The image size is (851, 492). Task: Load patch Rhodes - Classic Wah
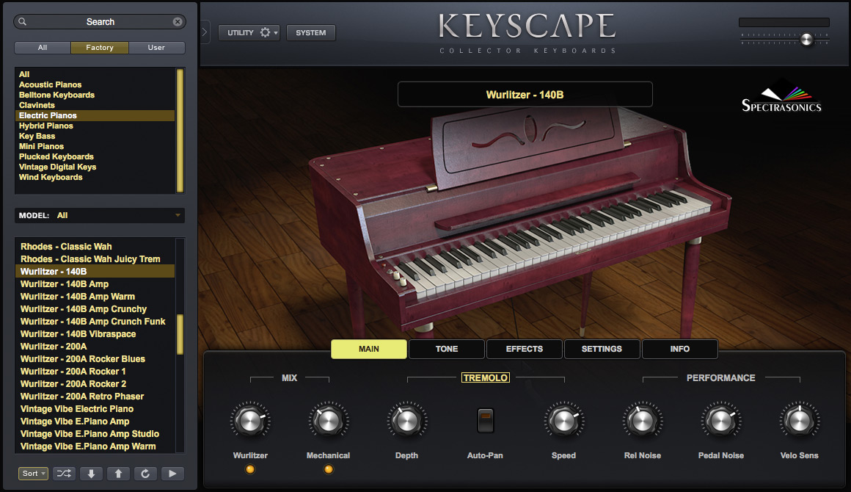(x=95, y=247)
